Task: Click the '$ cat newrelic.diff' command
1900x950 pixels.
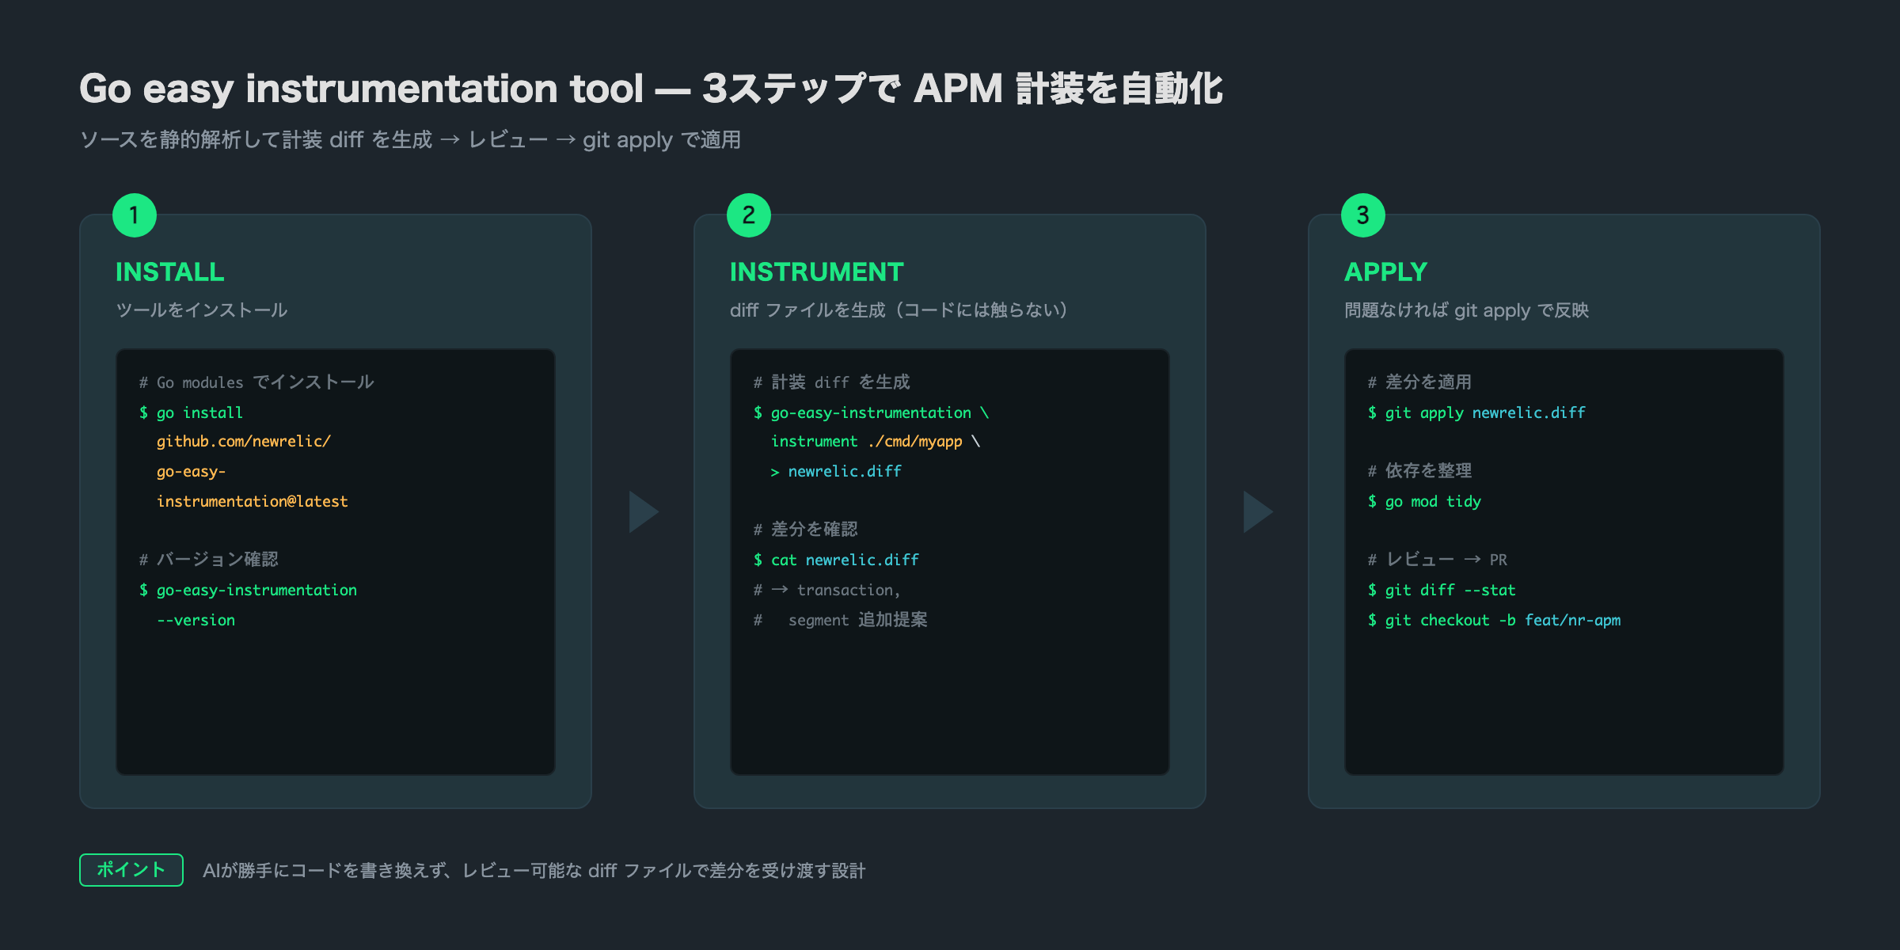Action: (836, 560)
